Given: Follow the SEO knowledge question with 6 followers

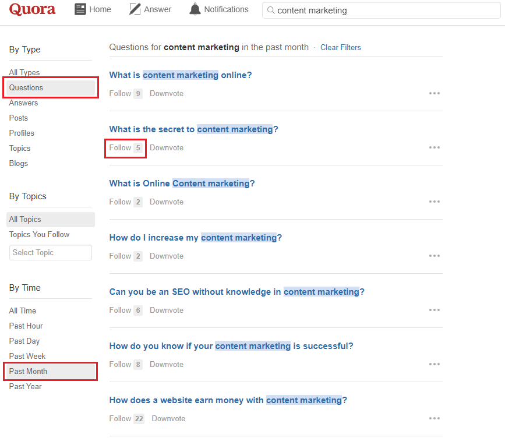Looking at the screenshot, I should coord(126,310).
